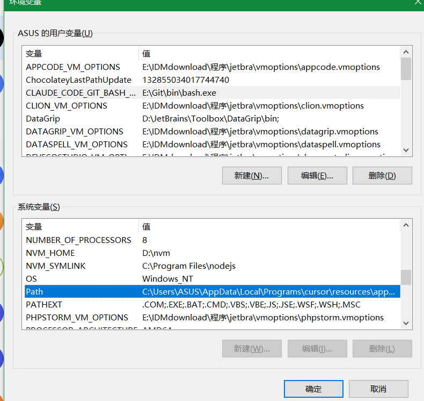This screenshot has width=424, height=401.
Task: Select the NVM_HOME system variable
Action: click(50, 253)
